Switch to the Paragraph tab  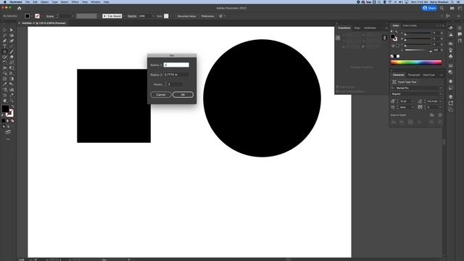414,75
